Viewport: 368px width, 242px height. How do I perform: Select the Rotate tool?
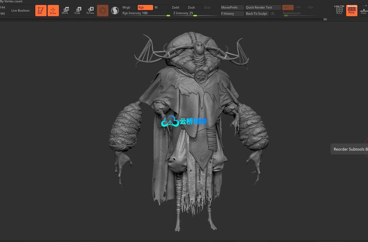tap(90, 11)
